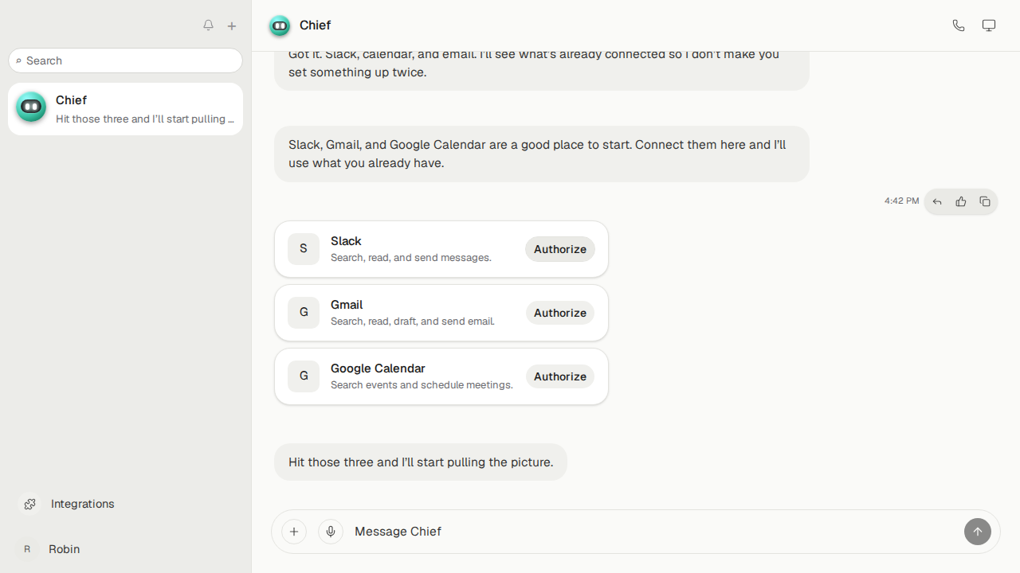Viewport: 1020px width, 573px height.
Task: Open the notifications bell icon
Action: (208, 25)
